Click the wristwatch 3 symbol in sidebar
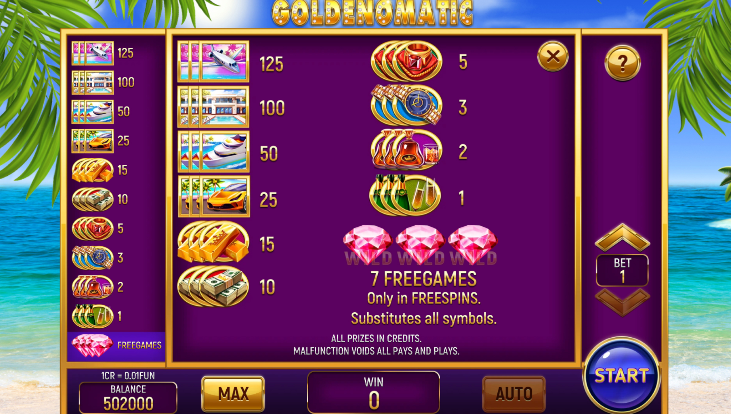Viewport: 731px width, 414px height. 93,258
